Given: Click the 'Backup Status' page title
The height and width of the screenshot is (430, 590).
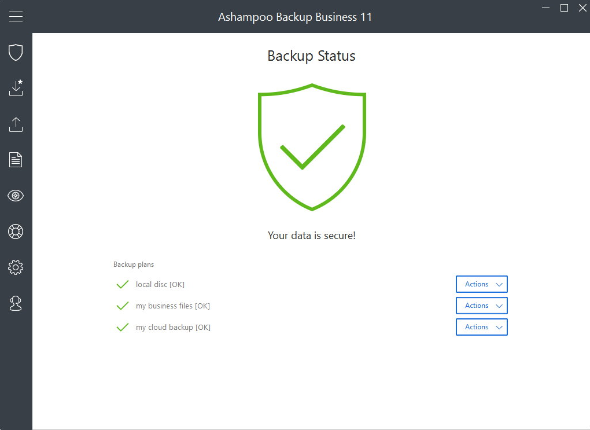Looking at the screenshot, I should click(312, 56).
